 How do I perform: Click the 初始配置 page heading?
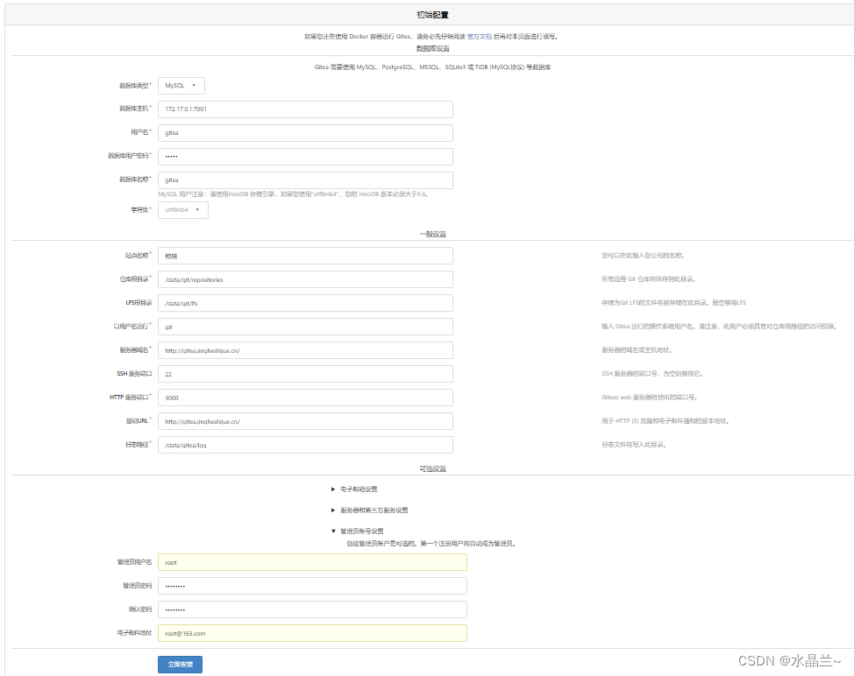432,15
